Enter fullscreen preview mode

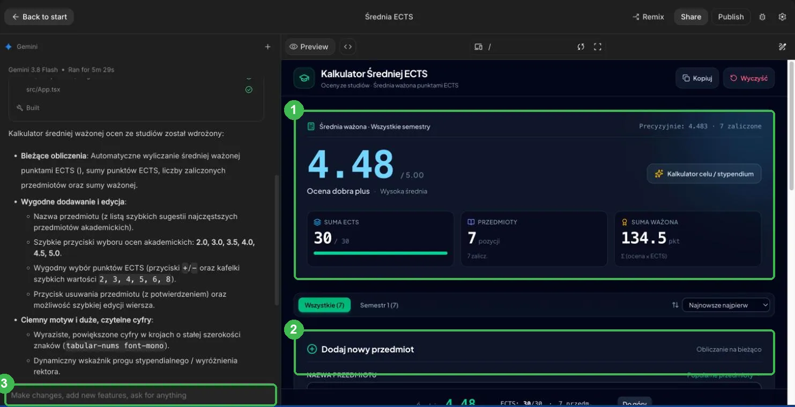(x=598, y=47)
